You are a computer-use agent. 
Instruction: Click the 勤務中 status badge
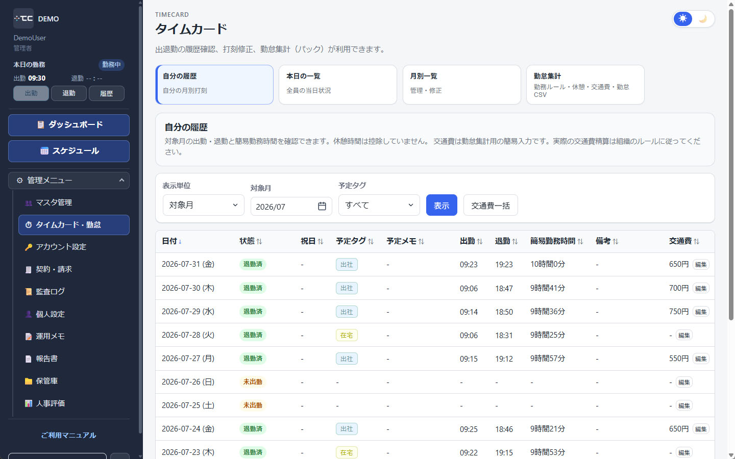click(x=111, y=65)
